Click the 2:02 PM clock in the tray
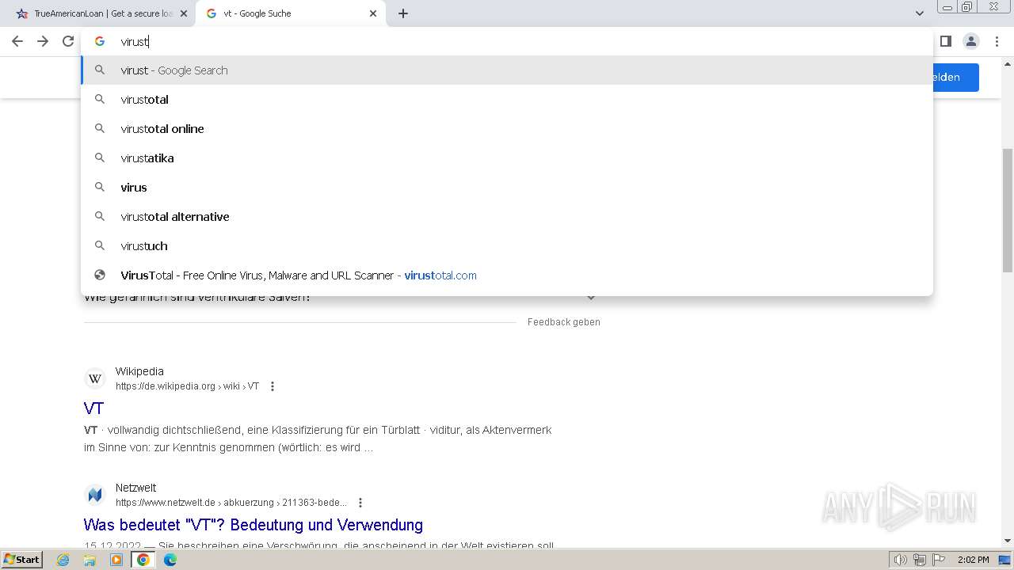This screenshot has height=570, width=1014. tap(974, 560)
